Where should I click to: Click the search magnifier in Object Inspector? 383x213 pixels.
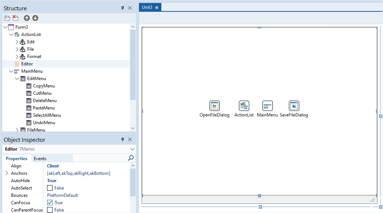[131, 158]
